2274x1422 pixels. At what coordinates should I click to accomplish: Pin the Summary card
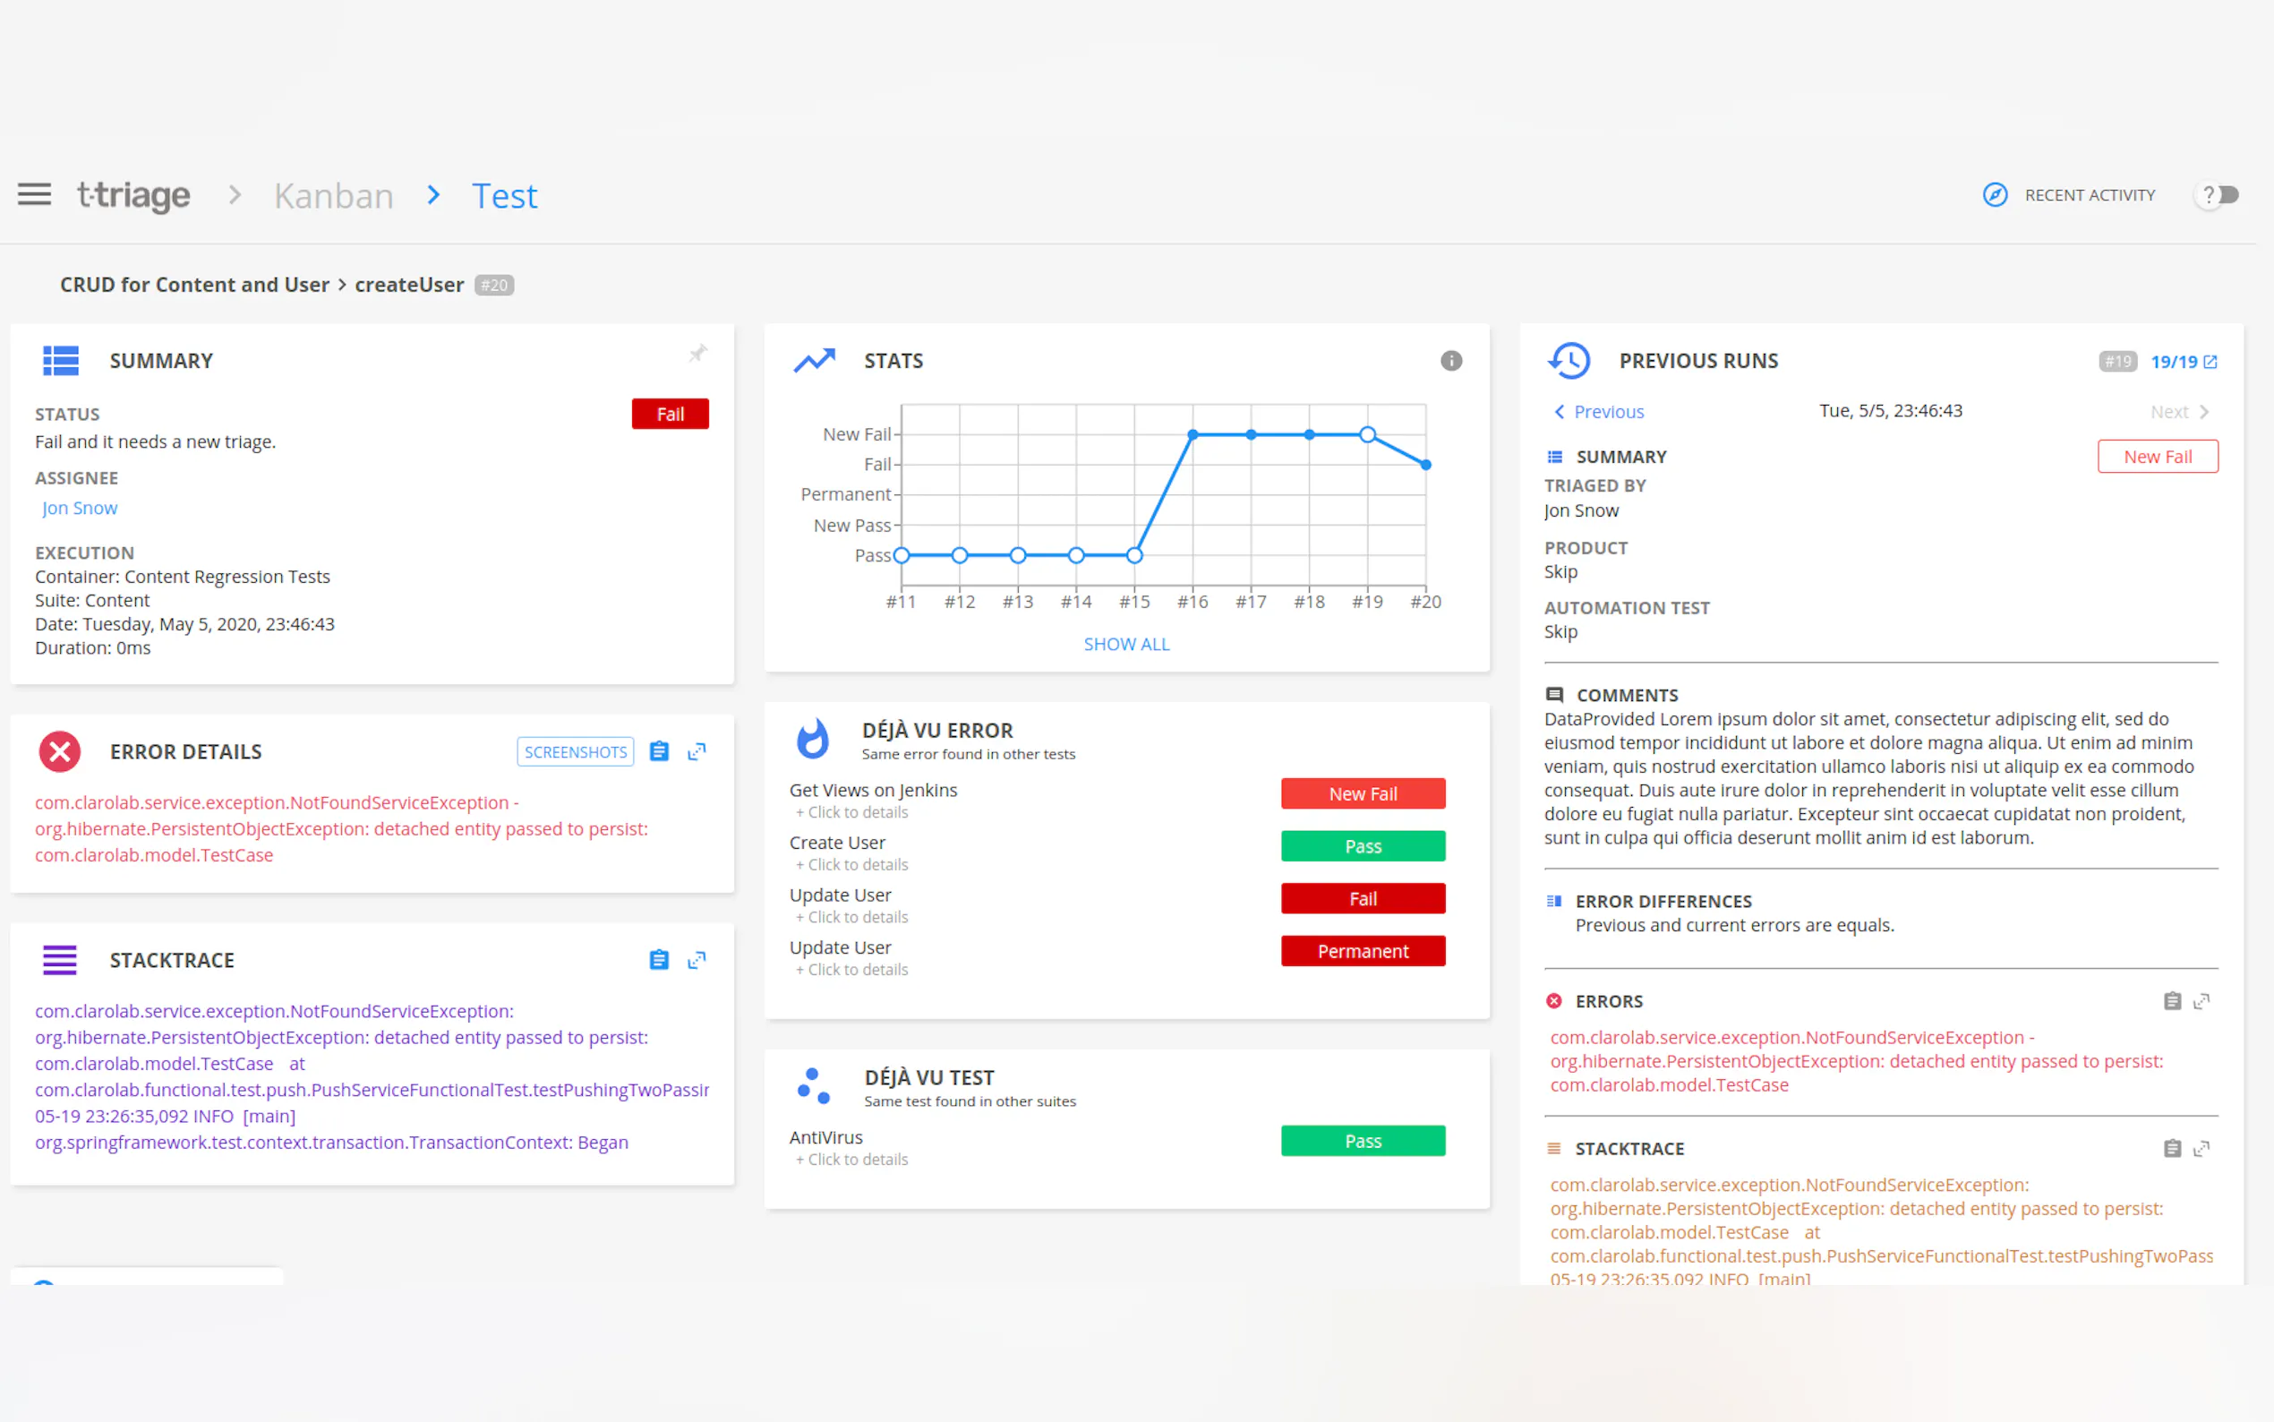coord(697,354)
